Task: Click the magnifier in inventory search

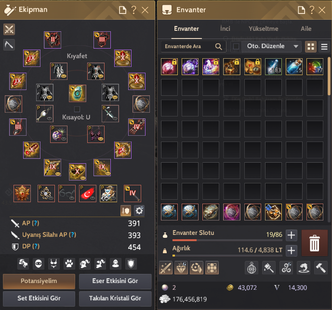Action: 218,47
